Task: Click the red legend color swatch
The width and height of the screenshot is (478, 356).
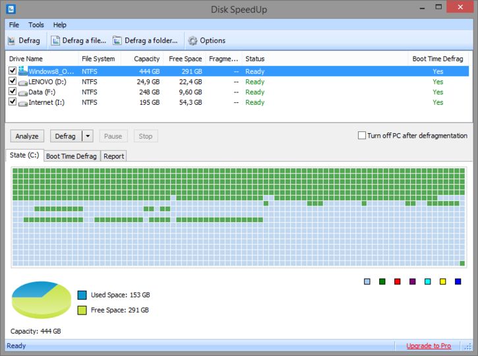Action: [x=398, y=282]
